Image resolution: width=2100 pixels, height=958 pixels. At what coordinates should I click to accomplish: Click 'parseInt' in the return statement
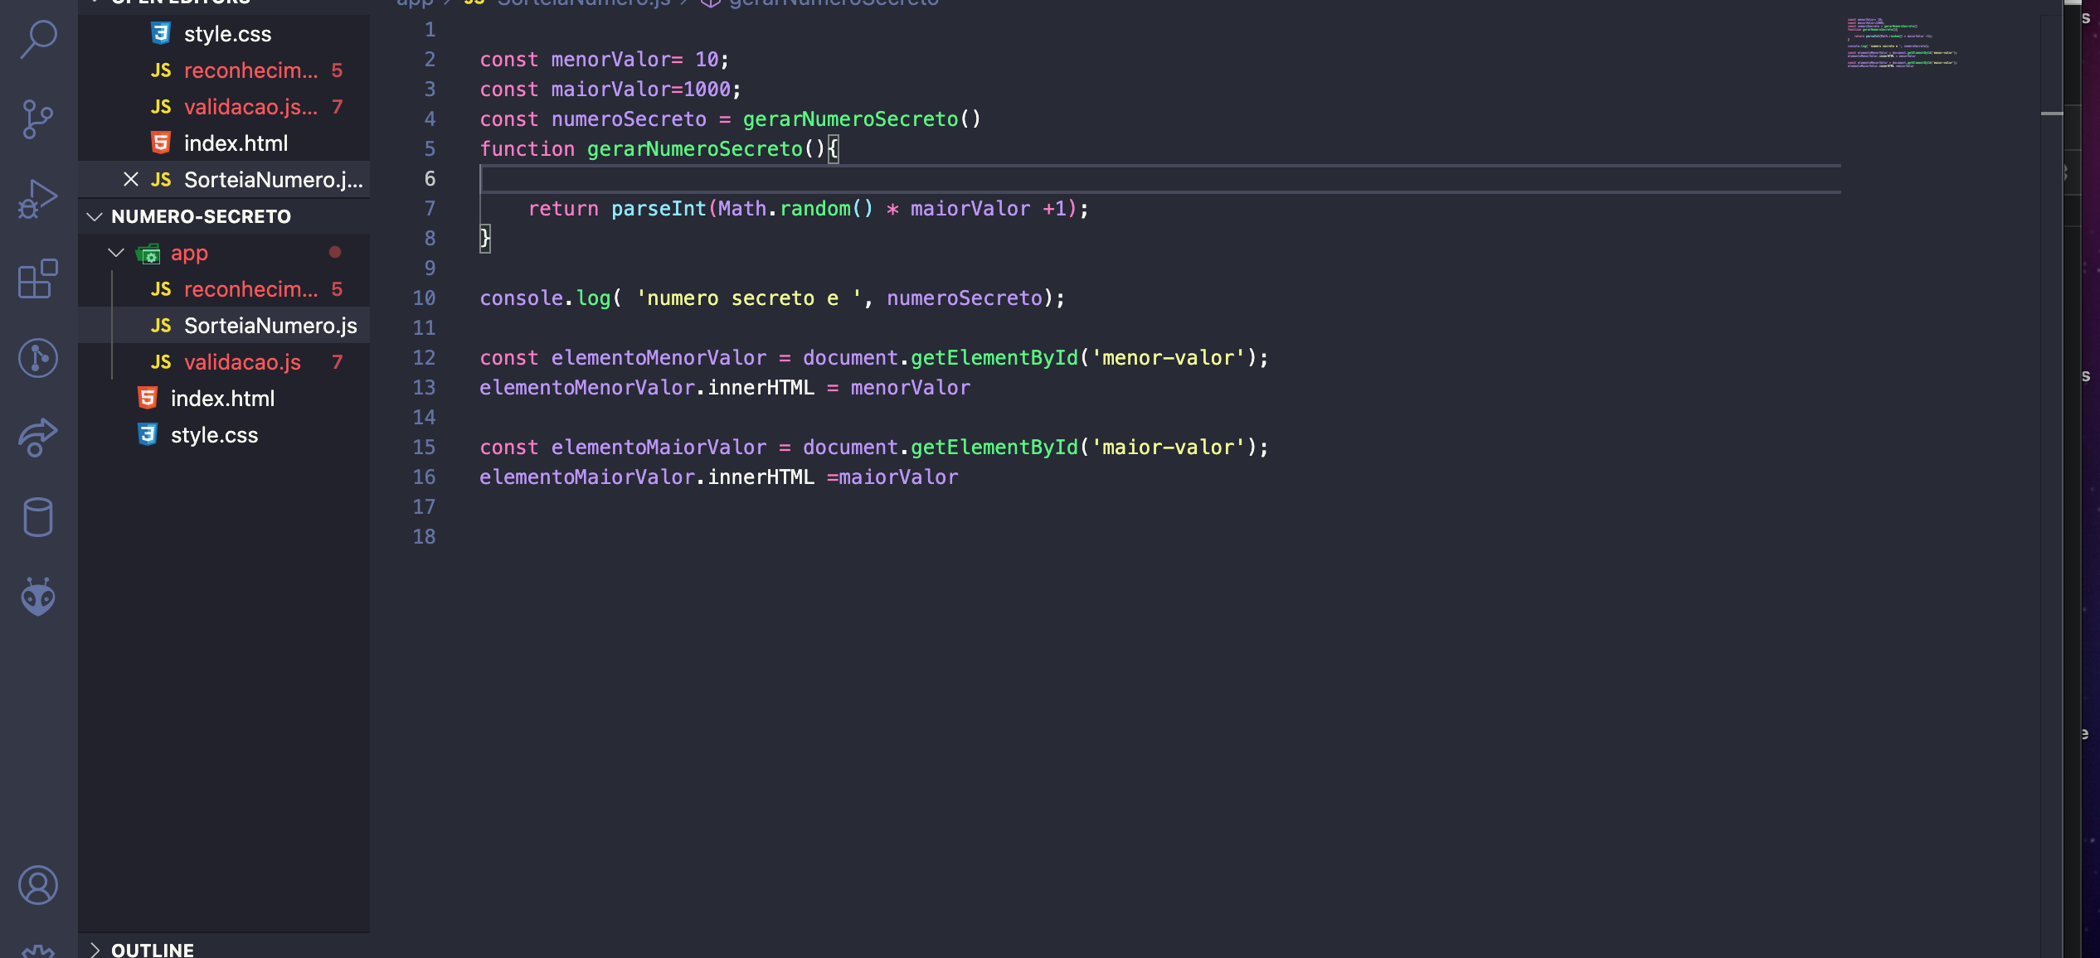pyautogui.click(x=659, y=209)
